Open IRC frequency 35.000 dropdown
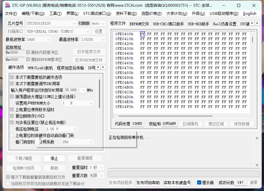This screenshot has height=191, width=264. (75, 90)
